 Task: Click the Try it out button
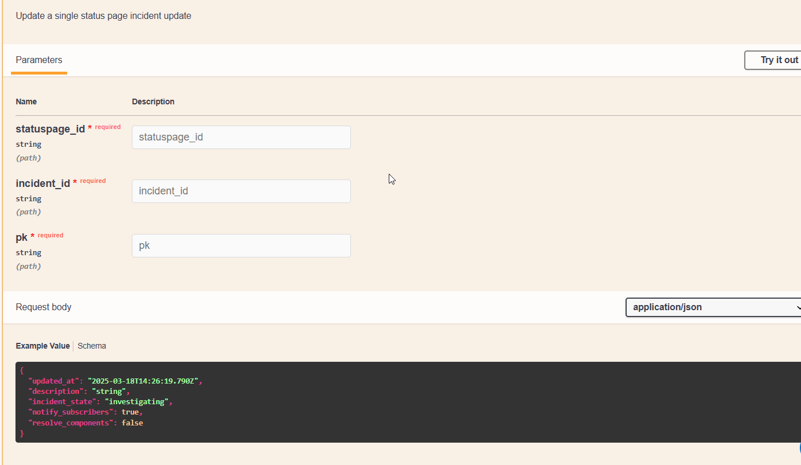click(x=773, y=60)
